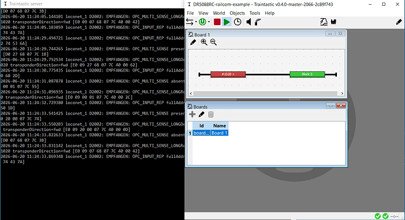Click the Traintastic main window title icon
This screenshot has width=405, height=220.
[x=189, y=4]
